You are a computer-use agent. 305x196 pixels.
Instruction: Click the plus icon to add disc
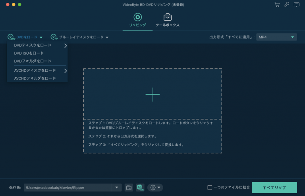(152, 94)
